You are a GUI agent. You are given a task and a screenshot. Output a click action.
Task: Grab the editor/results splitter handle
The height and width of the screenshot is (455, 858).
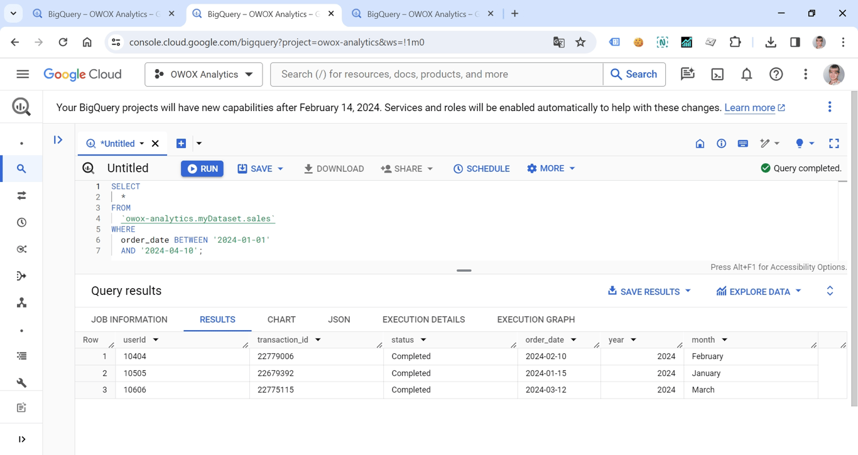click(464, 270)
